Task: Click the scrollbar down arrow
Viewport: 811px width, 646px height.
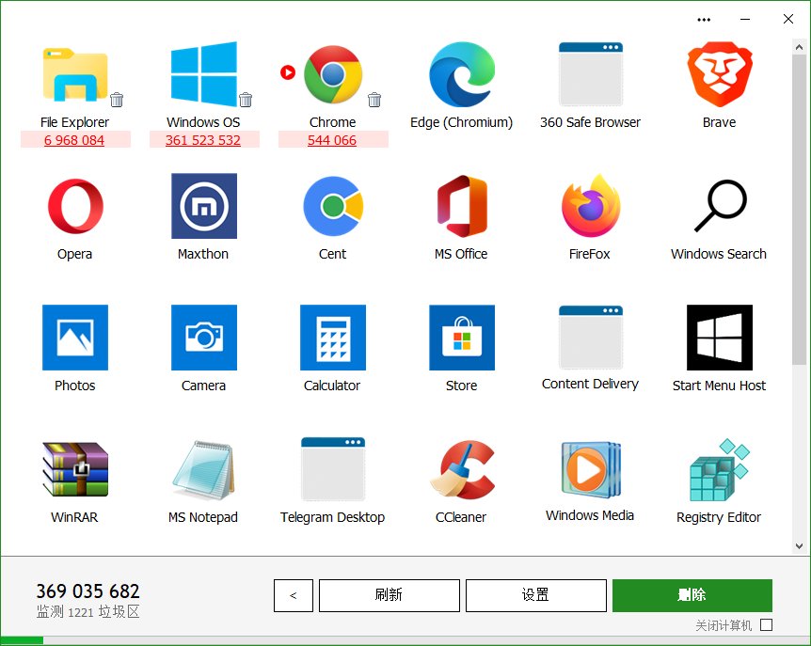Action: tap(799, 546)
